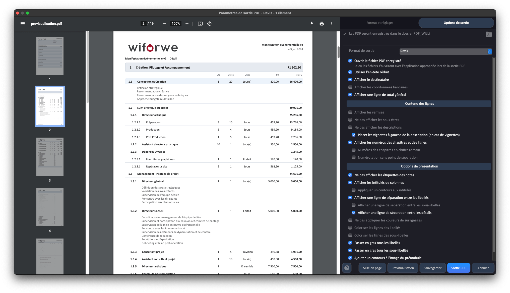The height and width of the screenshot is (293, 510).
Task: Switch to Format et réglages tab
Action: [380, 23]
